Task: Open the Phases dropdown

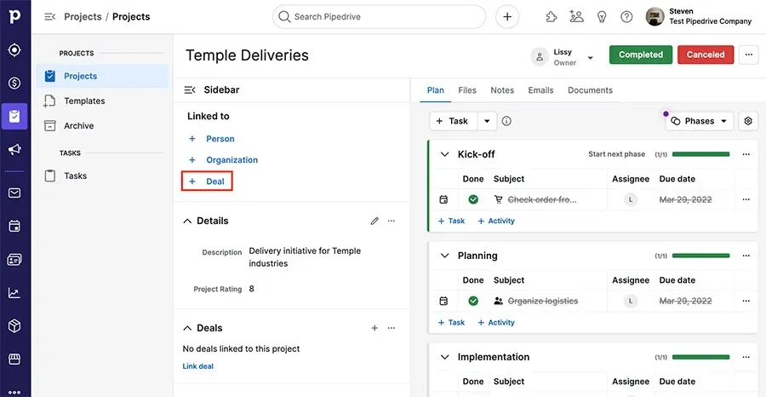Action: (700, 121)
